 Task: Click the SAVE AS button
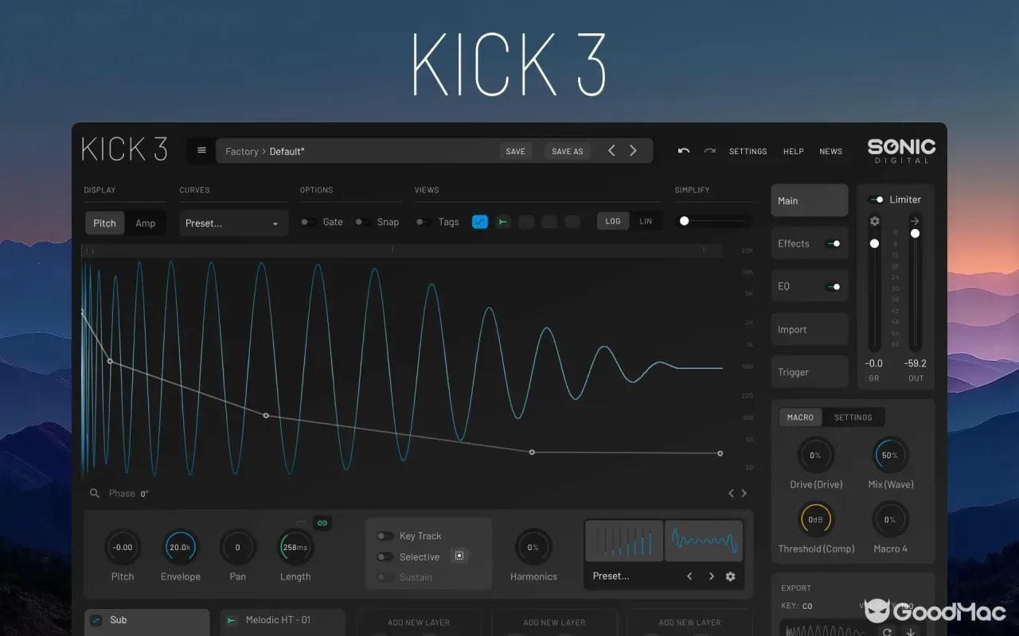click(x=568, y=151)
